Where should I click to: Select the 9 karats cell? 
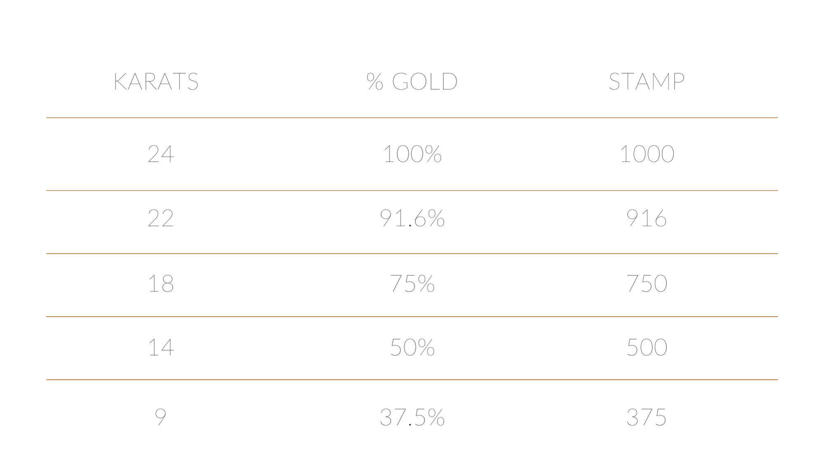click(160, 417)
